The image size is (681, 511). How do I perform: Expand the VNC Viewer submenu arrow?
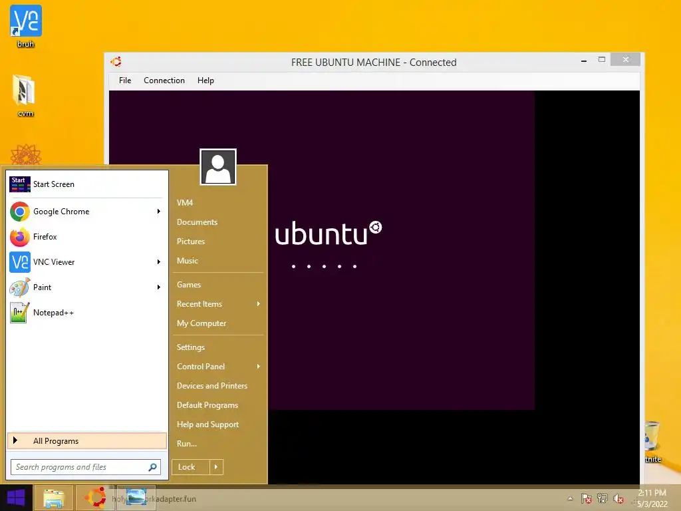tap(159, 261)
